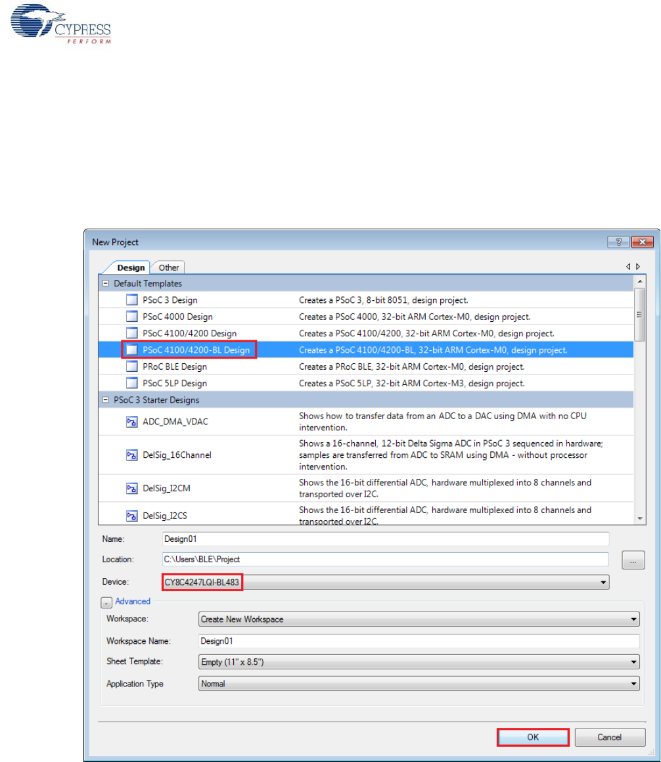Collapse the Default Templates group

[x=106, y=283]
